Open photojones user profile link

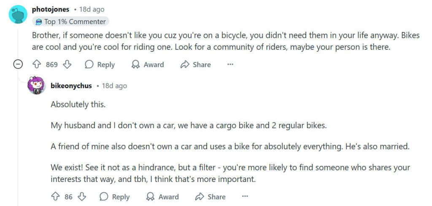coord(51,9)
